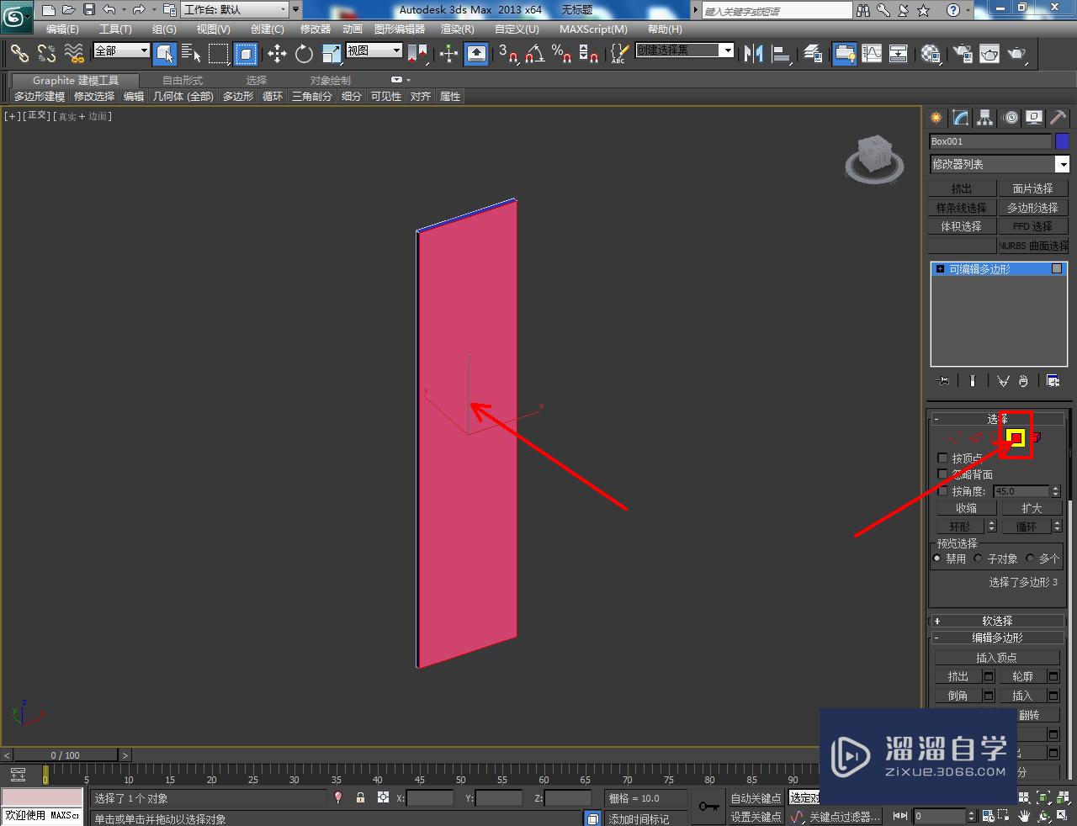
Task: Toggle 设置关键点 set key mode
Action: coord(756,816)
